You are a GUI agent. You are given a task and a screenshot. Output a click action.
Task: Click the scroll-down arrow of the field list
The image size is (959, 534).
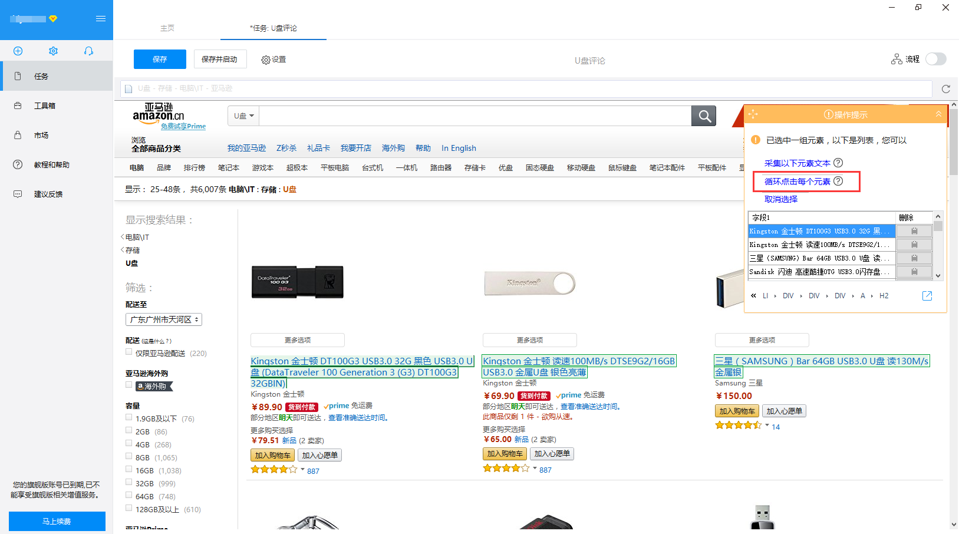[938, 275]
